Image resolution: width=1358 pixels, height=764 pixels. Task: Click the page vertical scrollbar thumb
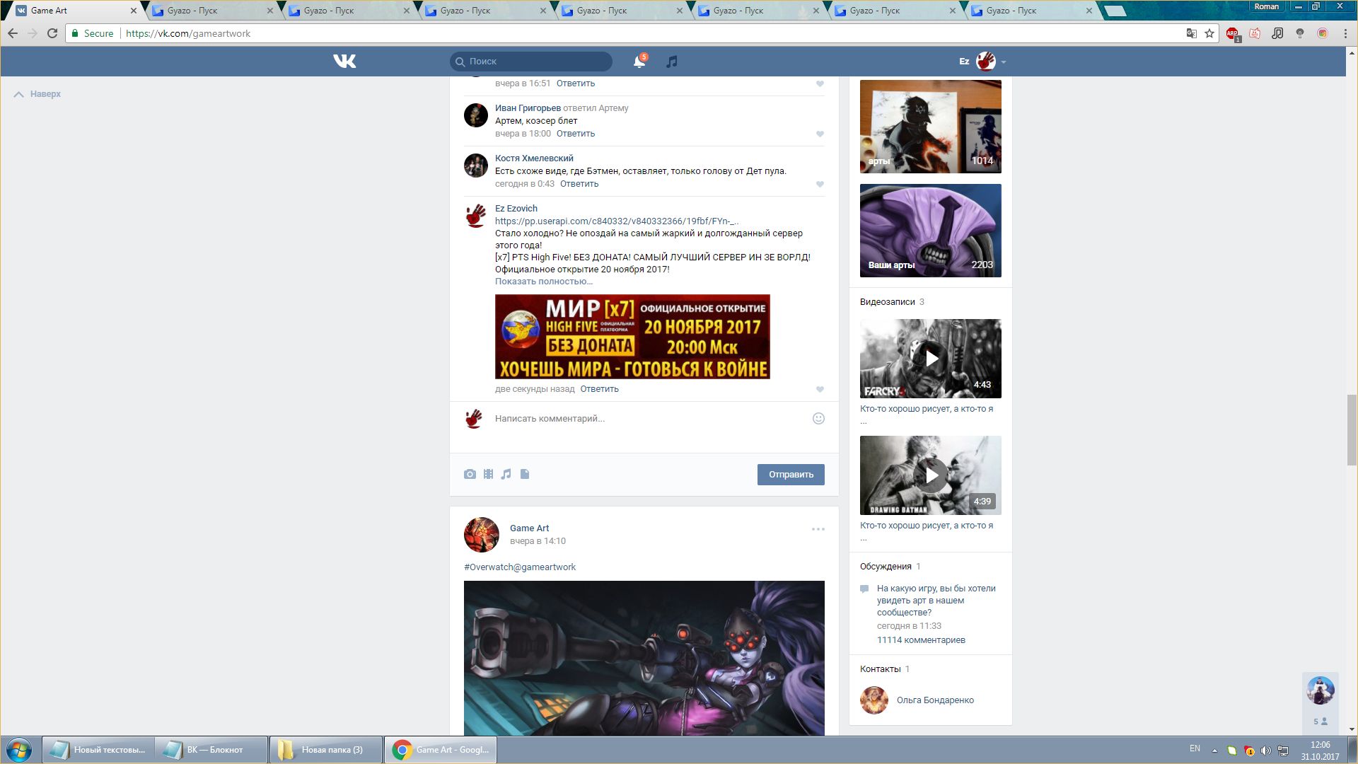1352,429
